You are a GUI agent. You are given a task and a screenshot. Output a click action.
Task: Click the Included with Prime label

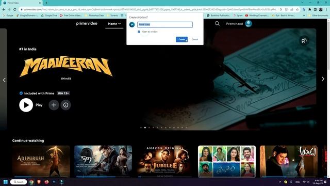pos(39,93)
